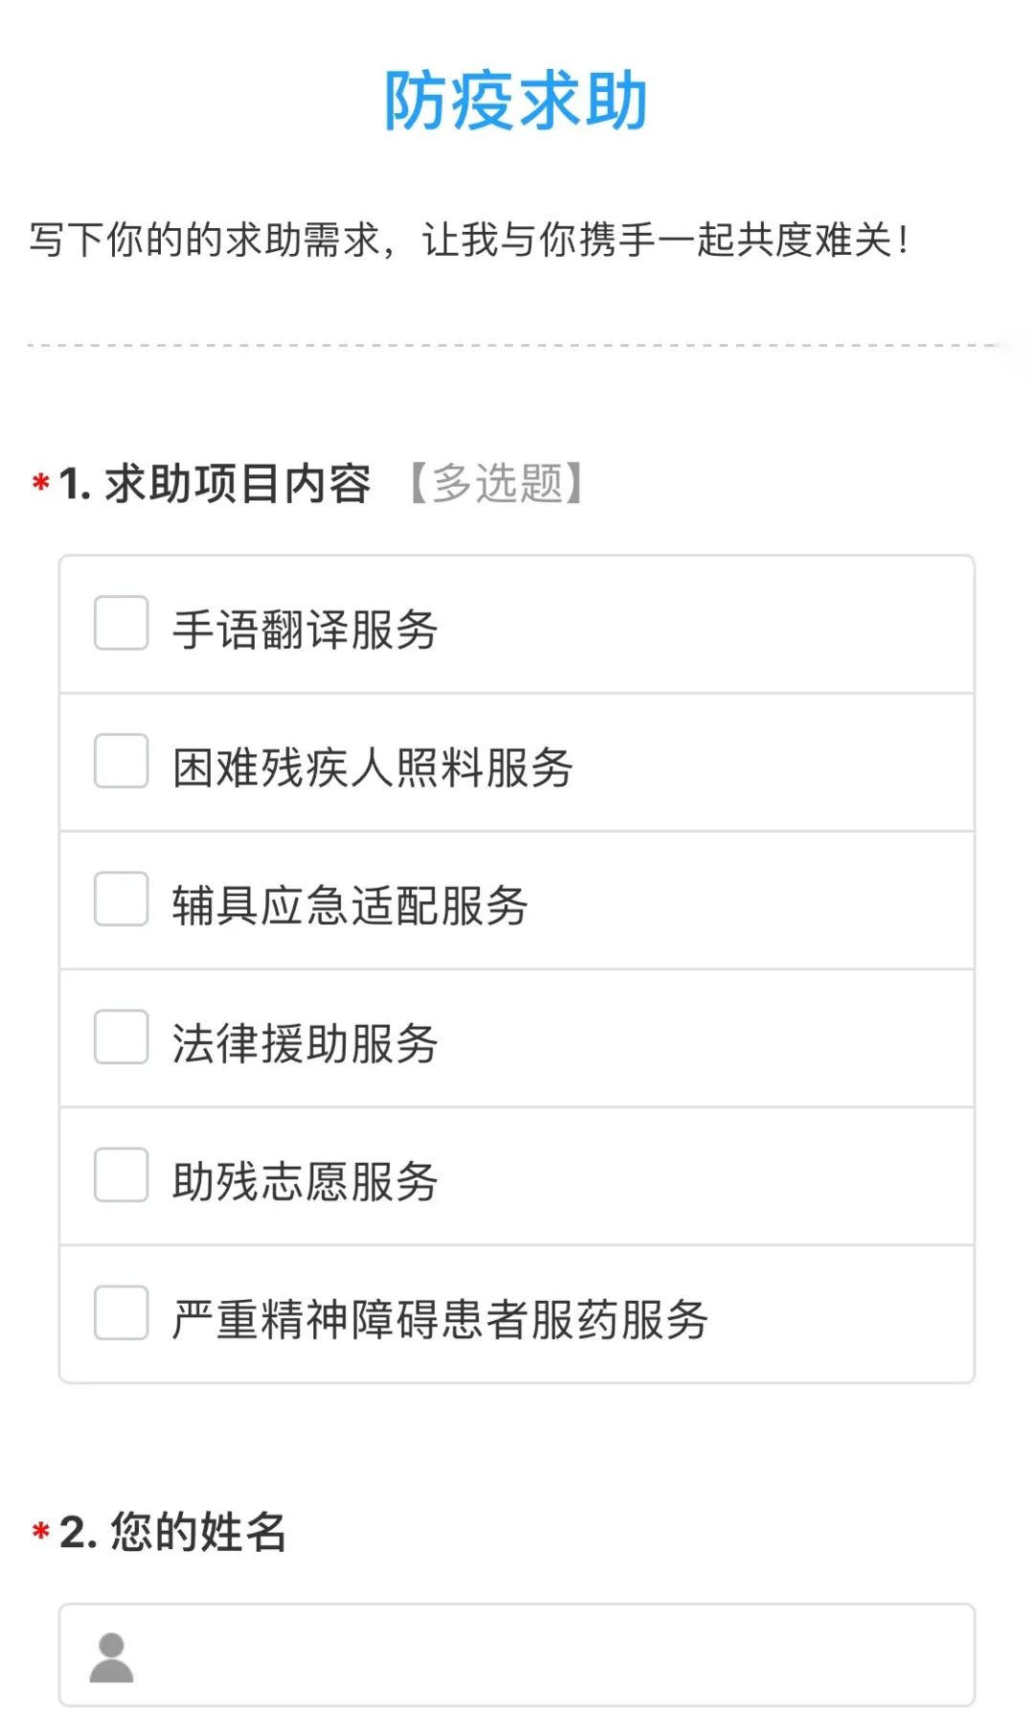Tap the 严重精神障碍患者服药服务 label text

click(439, 1320)
